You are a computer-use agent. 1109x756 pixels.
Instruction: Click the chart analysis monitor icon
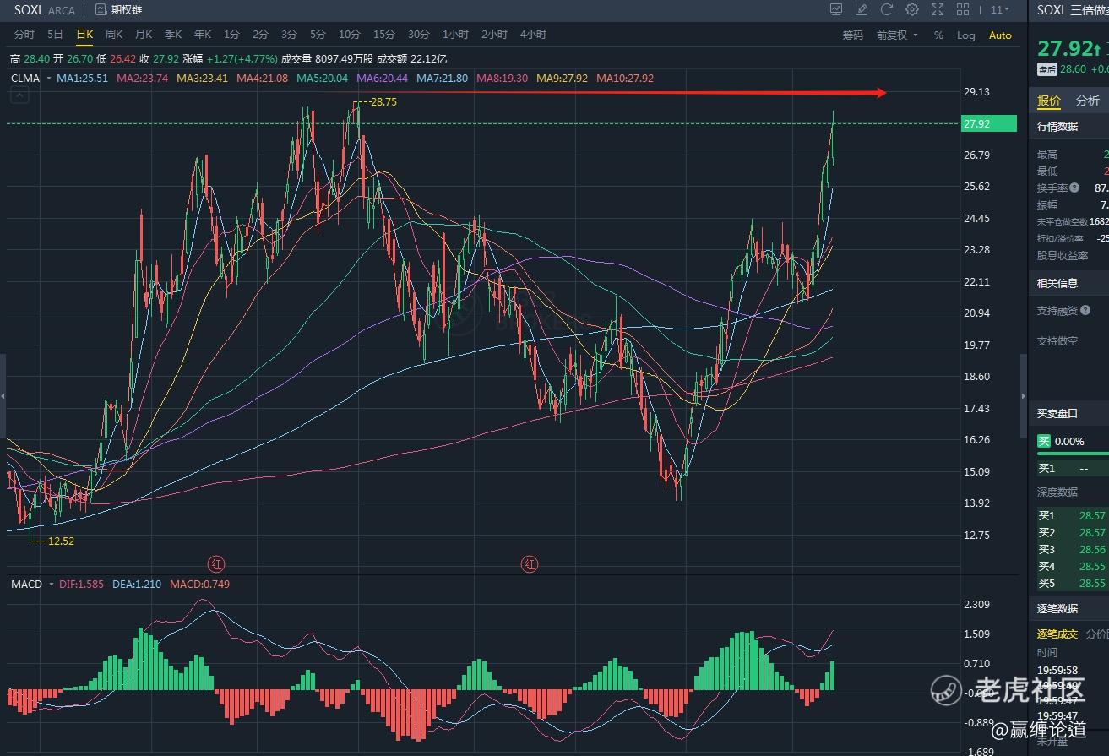[836, 10]
